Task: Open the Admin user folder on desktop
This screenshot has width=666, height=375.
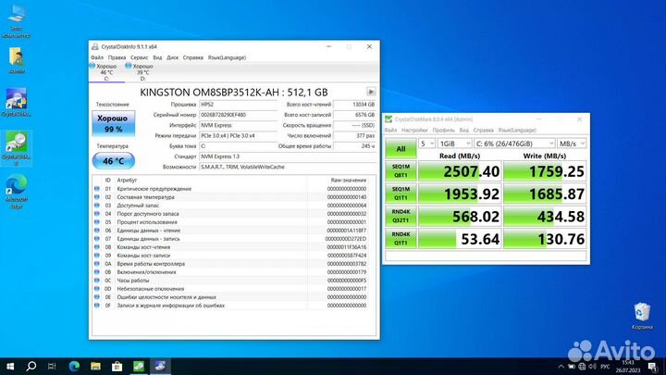Action: [16, 60]
